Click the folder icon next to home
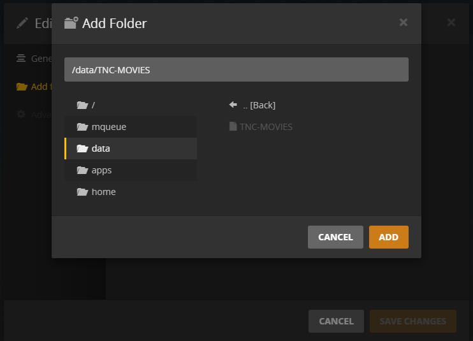Viewport: 473px width, 341px height. coord(82,192)
